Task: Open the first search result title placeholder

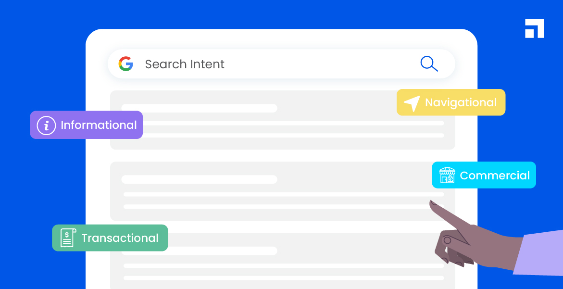Action: pyautogui.click(x=199, y=108)
